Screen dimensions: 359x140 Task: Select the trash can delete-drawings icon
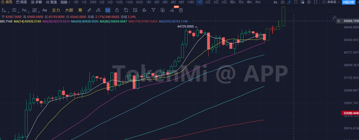[181, 10]
